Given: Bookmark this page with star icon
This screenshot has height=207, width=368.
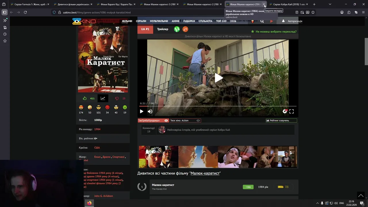Looking at the screenshot, I should 313,12.
